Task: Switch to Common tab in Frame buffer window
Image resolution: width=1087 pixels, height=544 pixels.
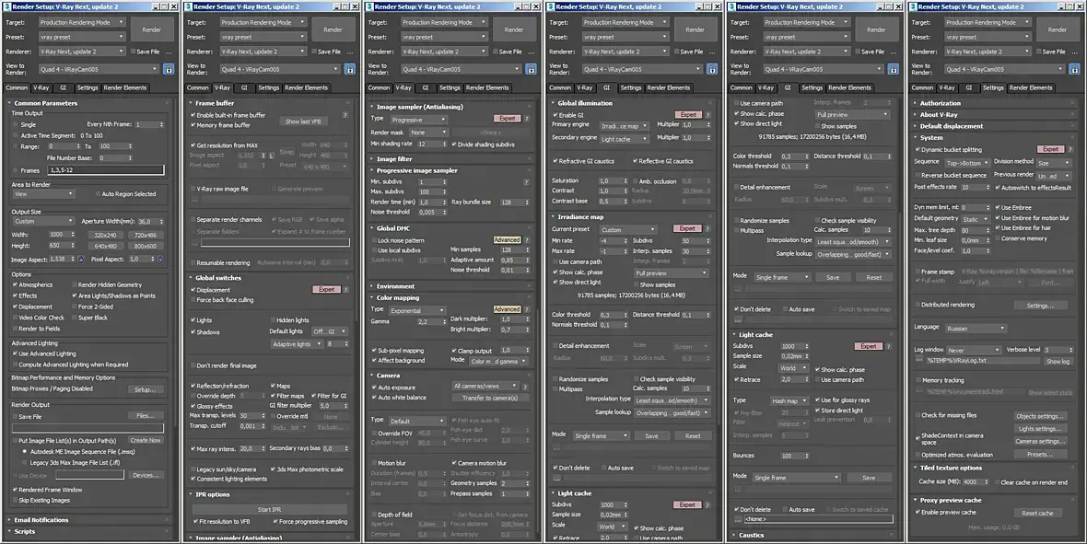Action: (197, 88)
